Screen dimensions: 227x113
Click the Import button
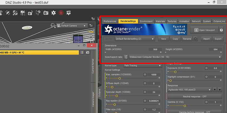pos(206,39)
